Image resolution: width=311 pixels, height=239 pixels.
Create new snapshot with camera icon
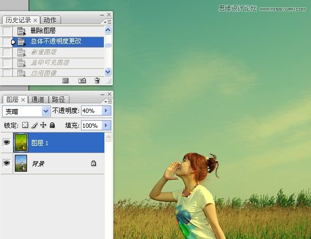point(82,81)
